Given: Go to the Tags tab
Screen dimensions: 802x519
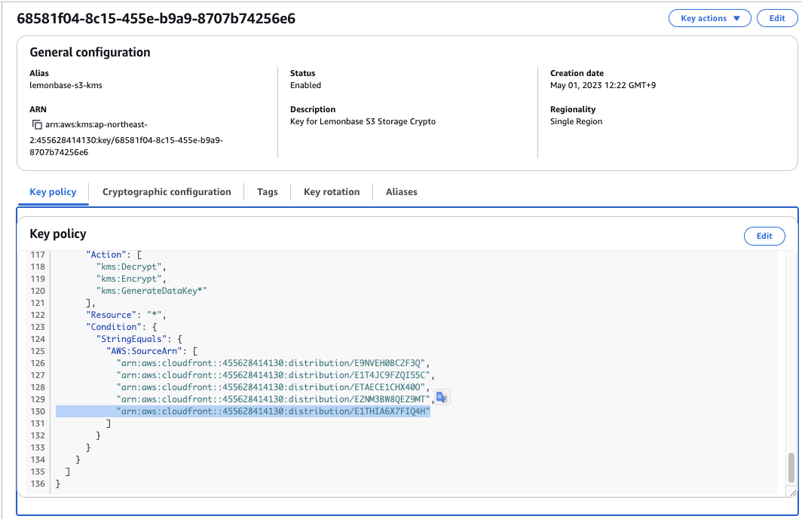Looking at the screenshot, I should [268, 192].
